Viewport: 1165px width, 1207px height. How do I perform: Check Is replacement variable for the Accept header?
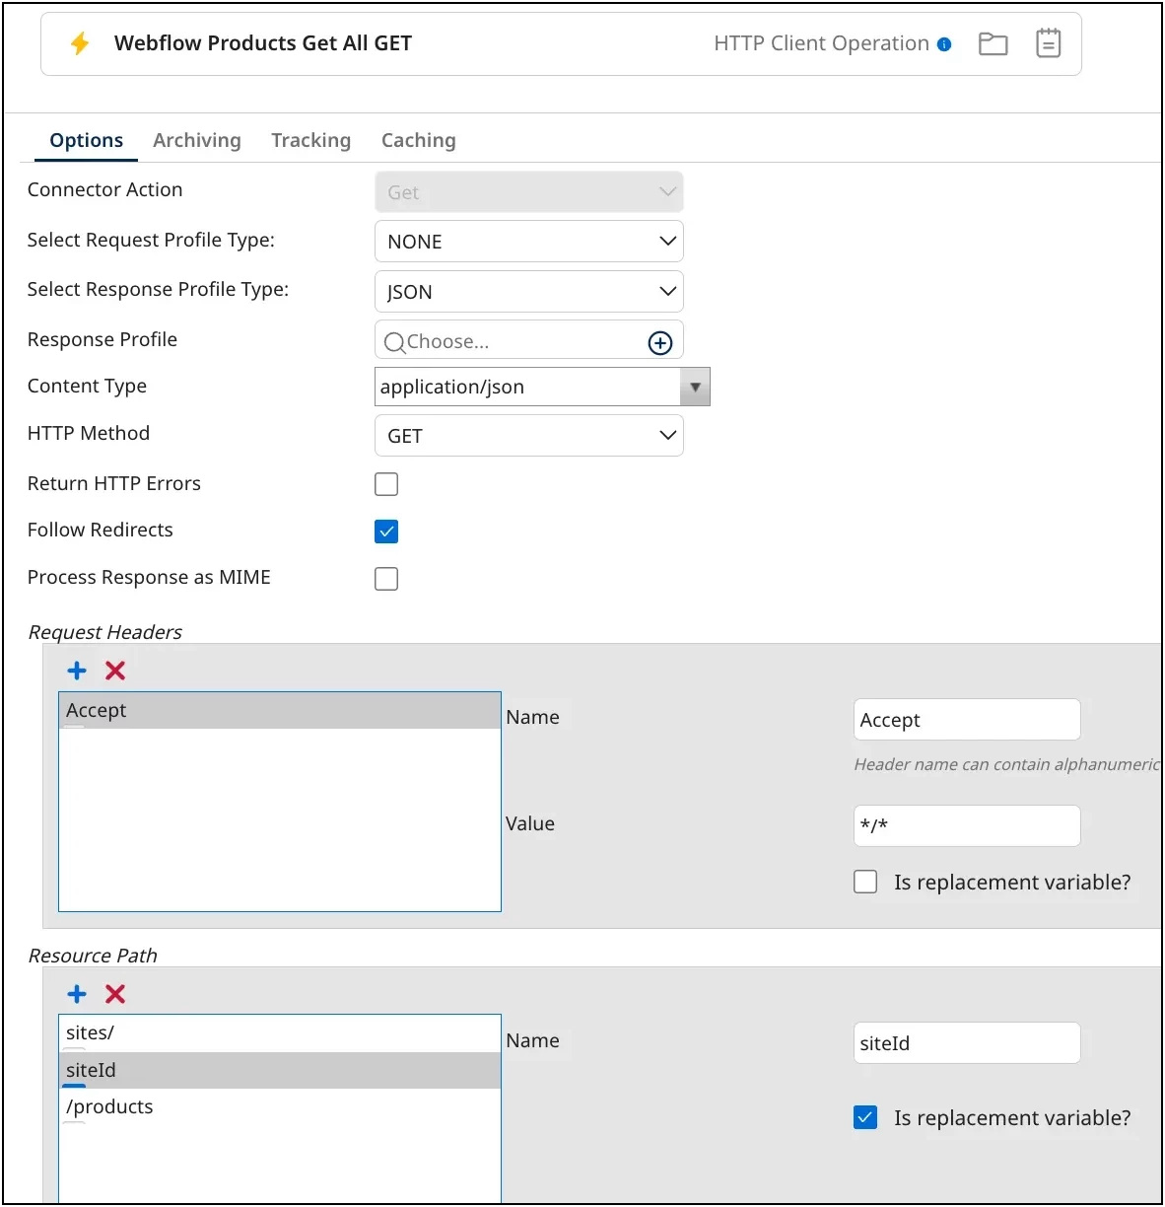click(864, 882)
